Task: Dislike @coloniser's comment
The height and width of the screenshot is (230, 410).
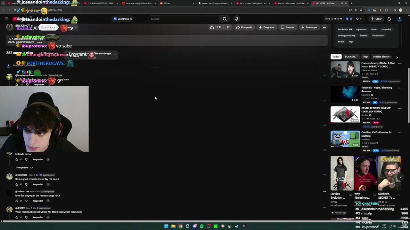Action: point(26,184)
